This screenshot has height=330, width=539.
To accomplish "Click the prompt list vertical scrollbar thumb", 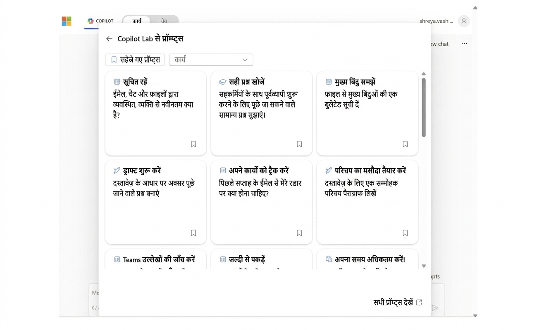I will (424, 107).
